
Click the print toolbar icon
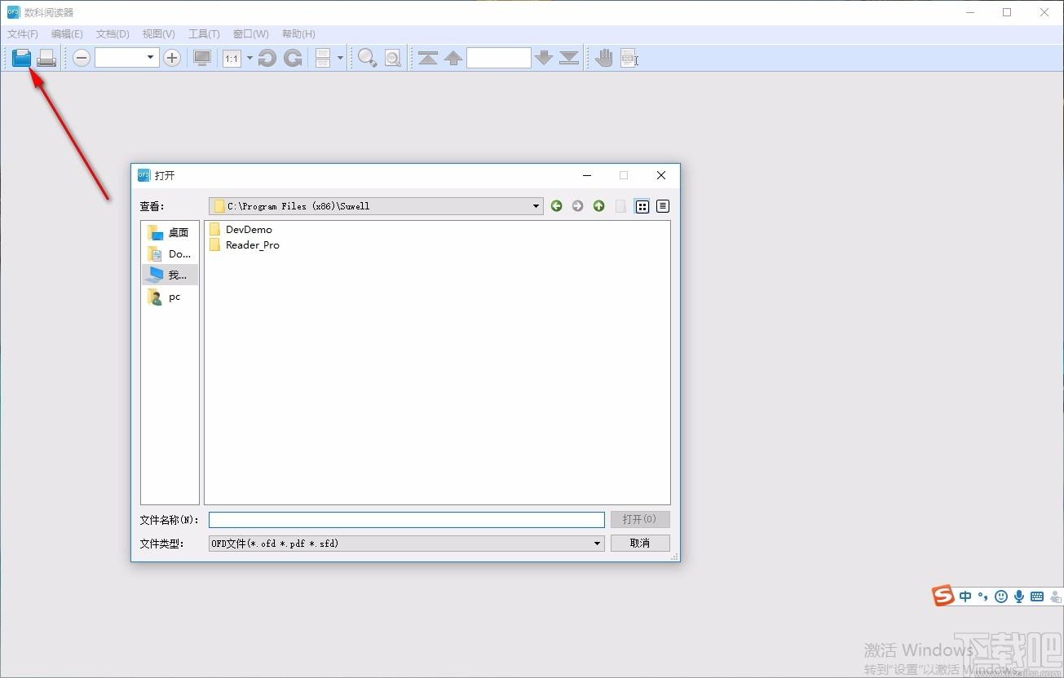pos(46,58)
